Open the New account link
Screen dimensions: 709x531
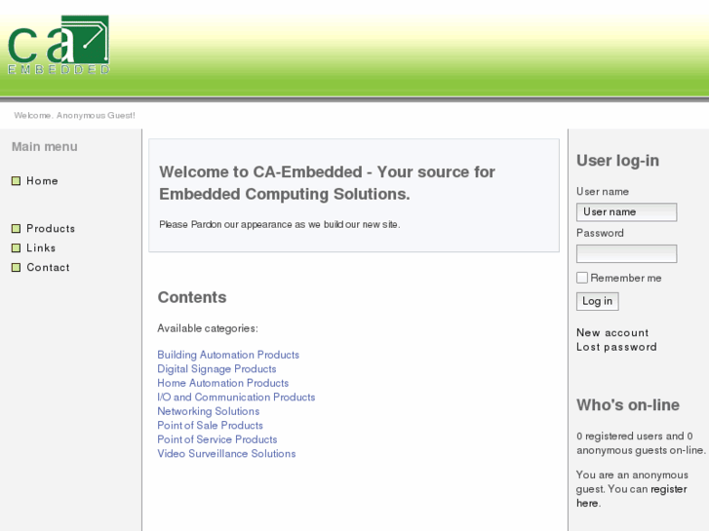coord(612,333)
